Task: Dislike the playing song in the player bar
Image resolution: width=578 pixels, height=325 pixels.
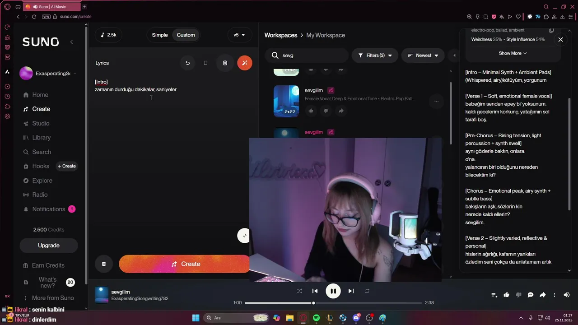Action: pyautogui.click(x=518, y=295)
